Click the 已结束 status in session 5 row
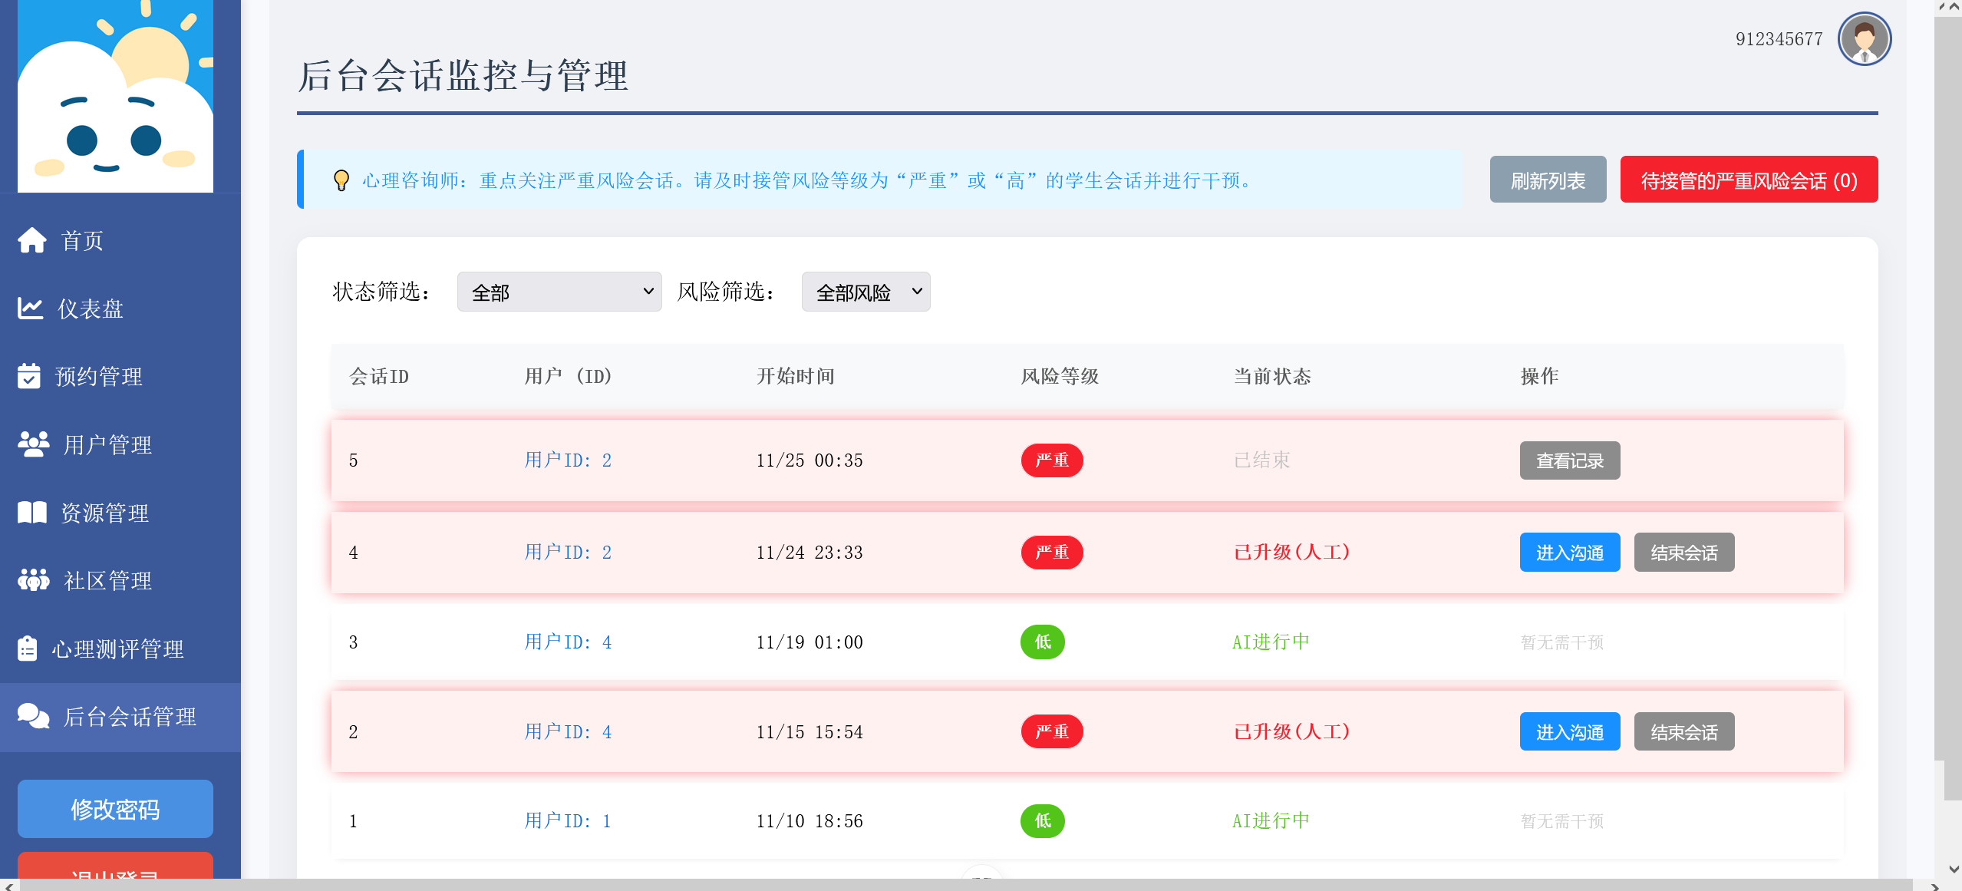 pyautogui.click(x=1262, y=460)
